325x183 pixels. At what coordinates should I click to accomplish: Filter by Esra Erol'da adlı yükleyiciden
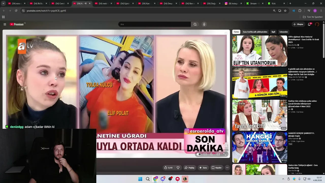coord(255,32)
